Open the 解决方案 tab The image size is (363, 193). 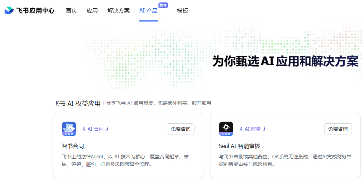click(x=119, y=11)
